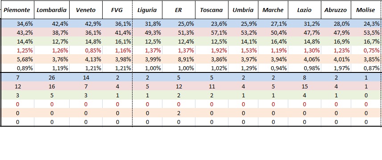Select the Lombardia header cell
Screen dimensions: 382x160
point(52,10)
